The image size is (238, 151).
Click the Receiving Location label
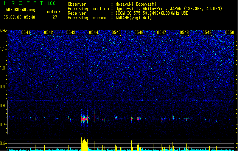(x=88, y=9)
